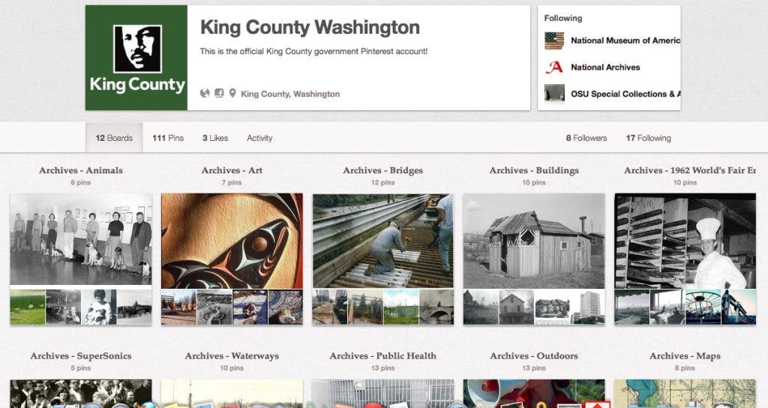
Task: Open National Archives red A icon
Action: 554,67
